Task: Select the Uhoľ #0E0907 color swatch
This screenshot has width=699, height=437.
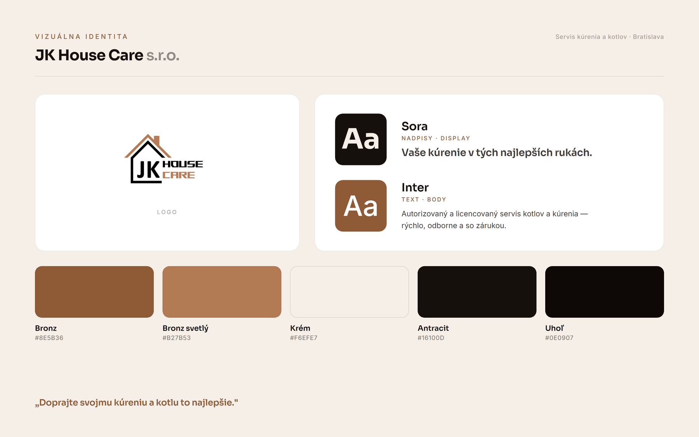Action: tap(605, 292)
